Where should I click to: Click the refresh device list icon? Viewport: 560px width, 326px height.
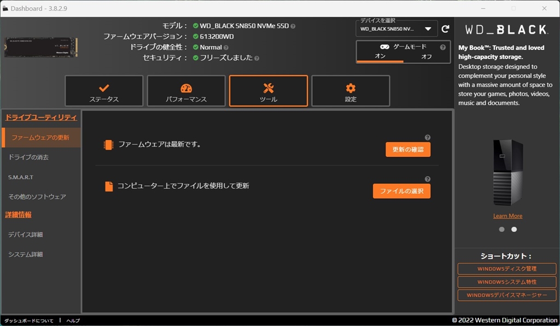click(x=445, y=29)
